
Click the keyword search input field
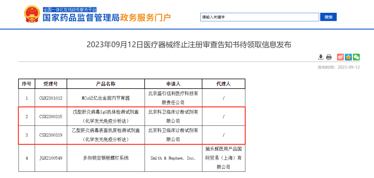[x=259, y=17]
